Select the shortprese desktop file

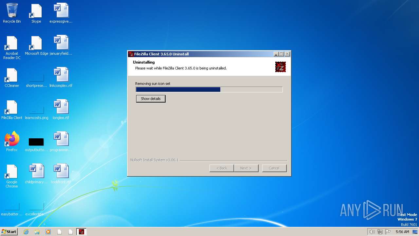click(x=36, y=80)
